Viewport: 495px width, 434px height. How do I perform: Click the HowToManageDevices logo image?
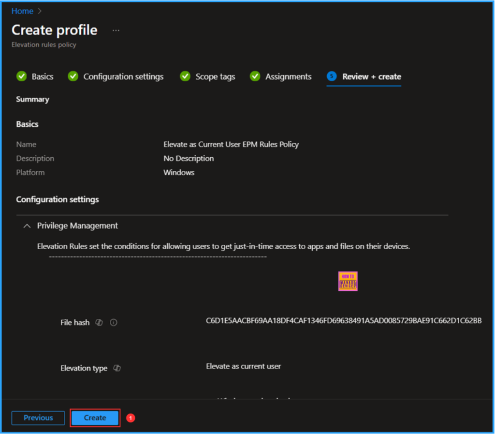pos(348,281)
